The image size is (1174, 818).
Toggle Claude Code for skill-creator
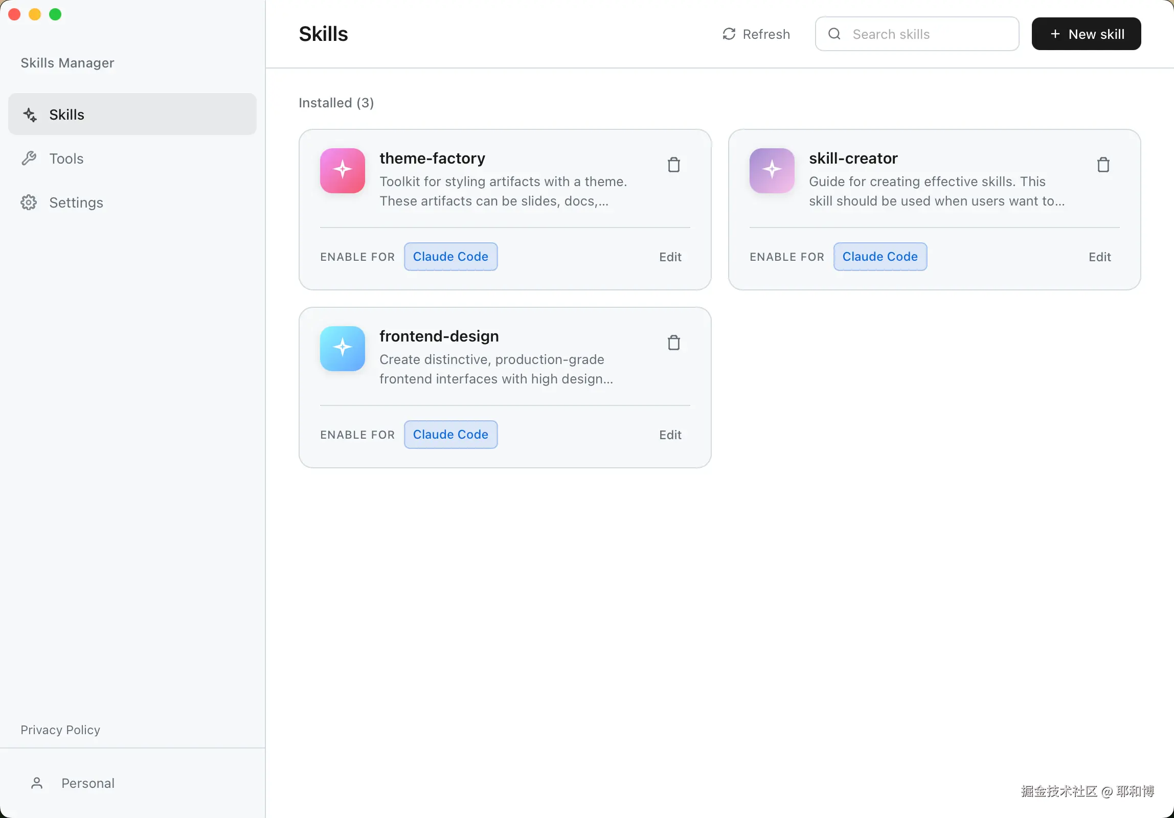coord(879,257)
